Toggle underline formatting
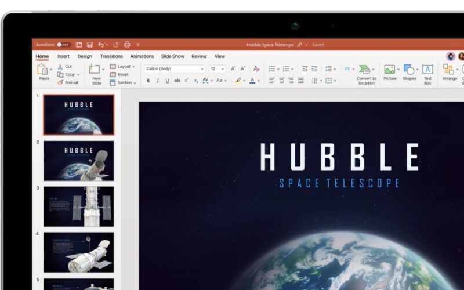This screenshot has width=464, height=290. pyautogui.click(x=167, y=81)
